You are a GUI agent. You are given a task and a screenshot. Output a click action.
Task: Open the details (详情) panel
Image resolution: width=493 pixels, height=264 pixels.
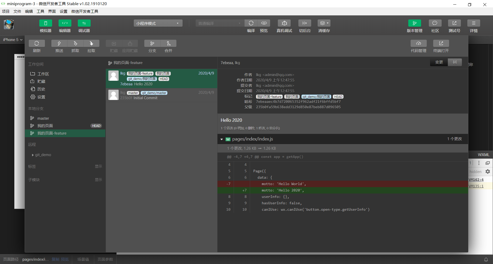(x=473, y=23)
